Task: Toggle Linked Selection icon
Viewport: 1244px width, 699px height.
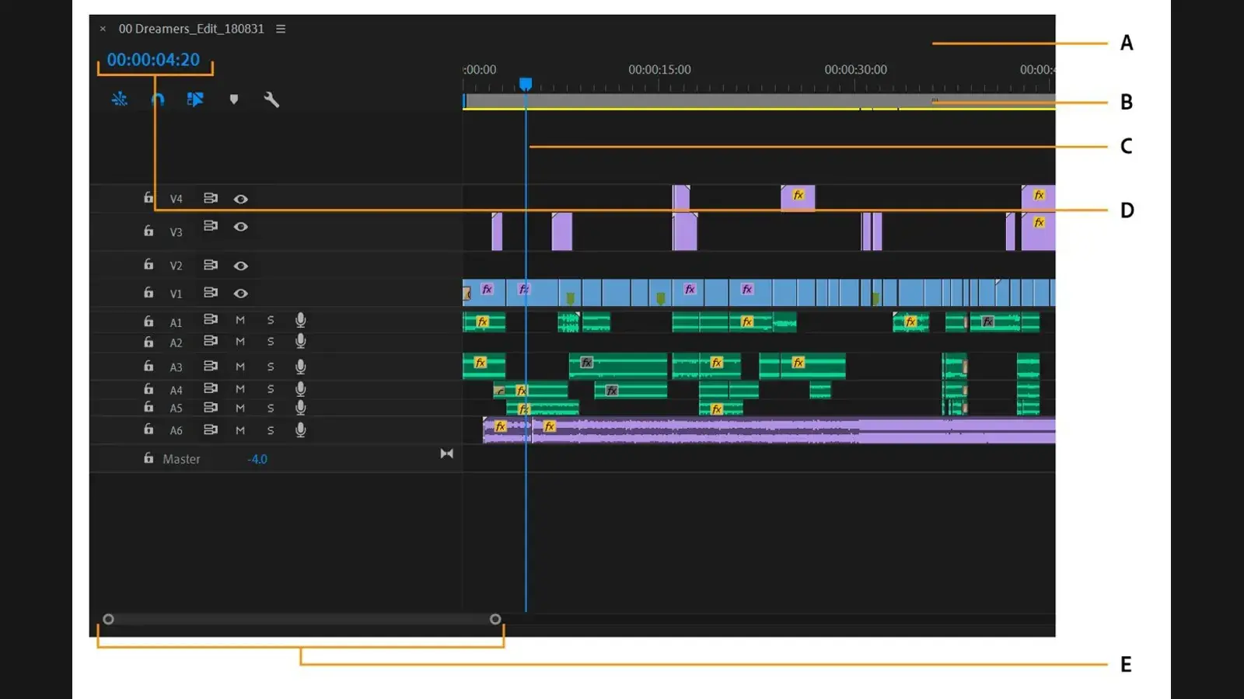Action: click(195, 99)
